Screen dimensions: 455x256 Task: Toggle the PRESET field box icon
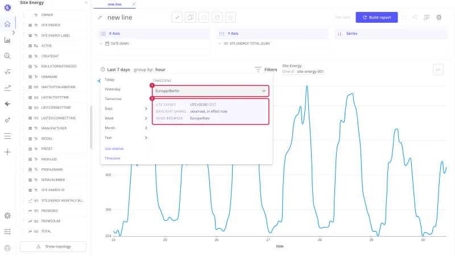(30, 149)
